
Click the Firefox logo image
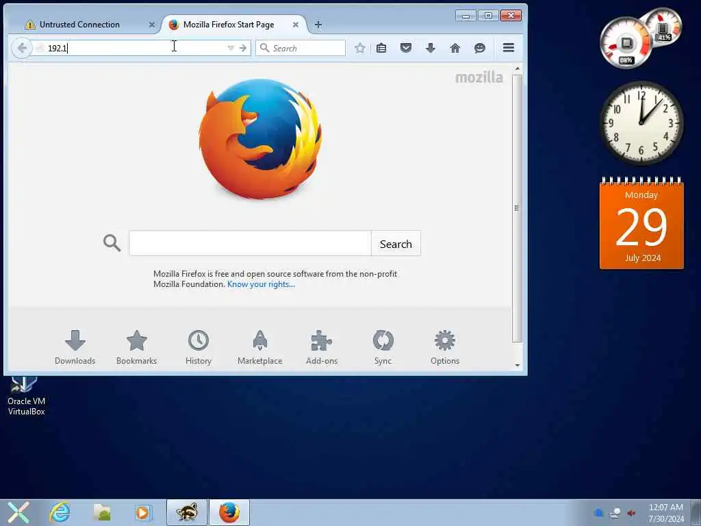pos(260,138)
